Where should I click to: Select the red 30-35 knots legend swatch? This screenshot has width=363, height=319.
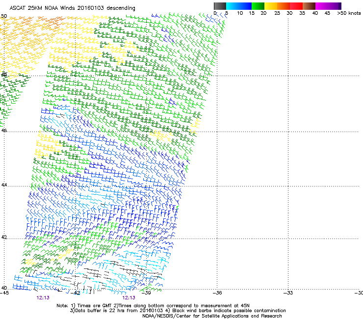(296, 6)
